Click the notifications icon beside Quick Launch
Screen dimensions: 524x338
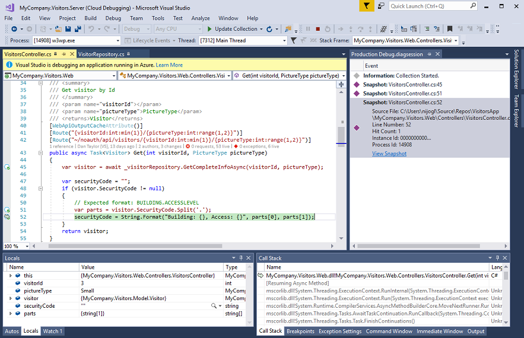[381, 6]
